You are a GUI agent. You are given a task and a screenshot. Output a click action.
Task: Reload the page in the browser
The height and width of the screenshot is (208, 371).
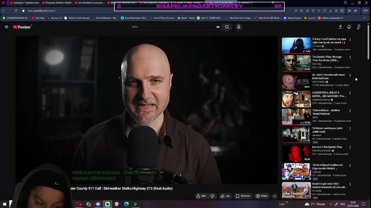pyautogui.click(x=16, y=11)
